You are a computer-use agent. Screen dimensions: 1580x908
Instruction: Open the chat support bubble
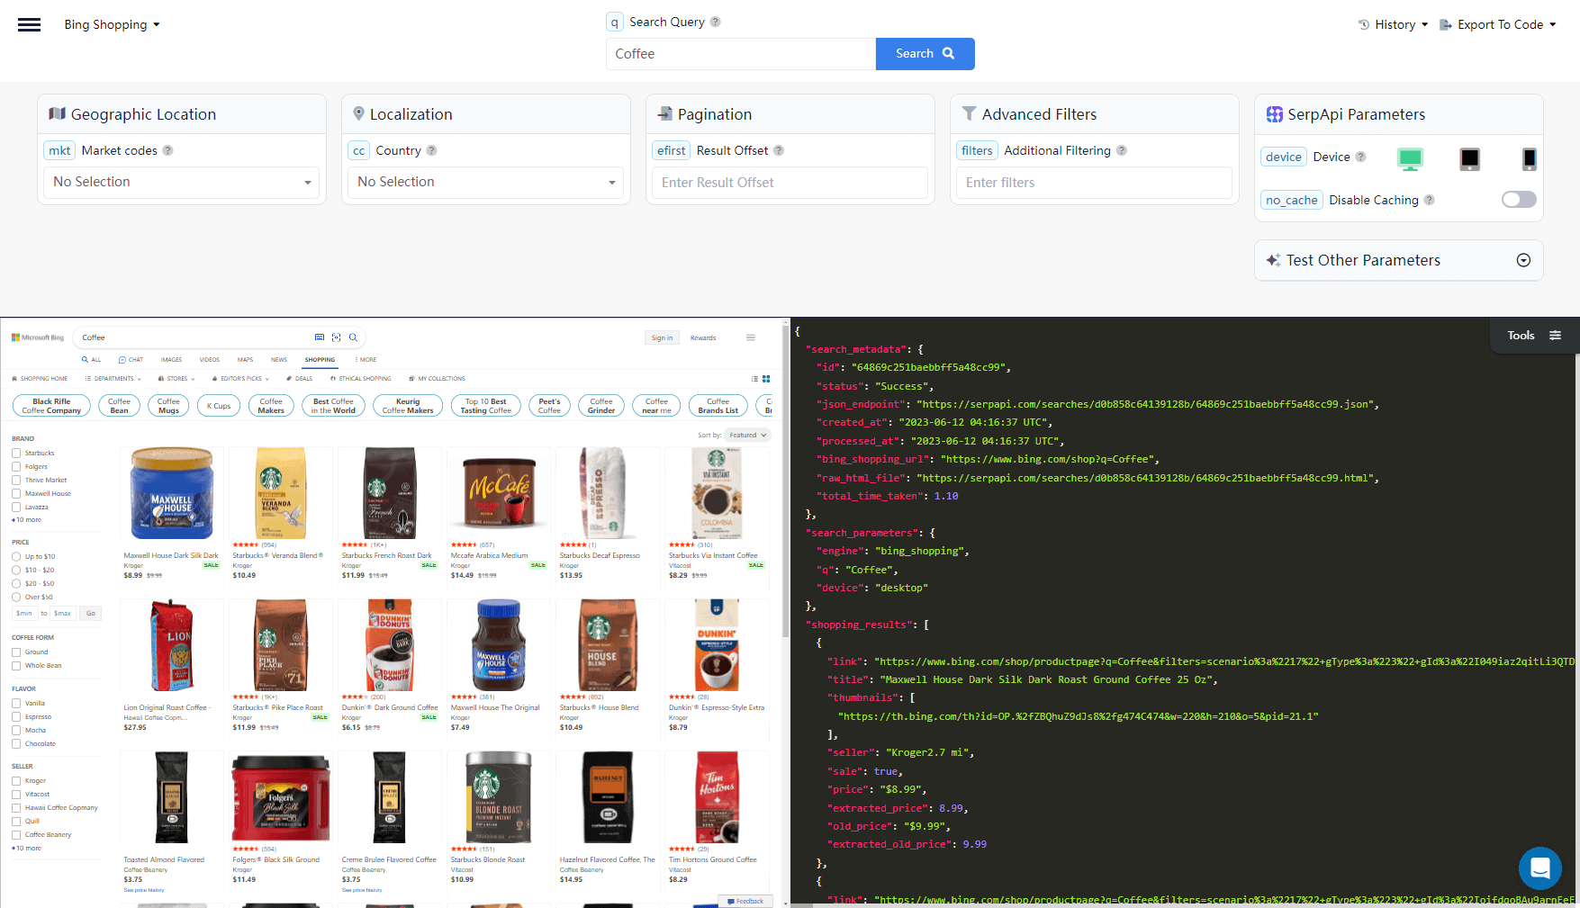pyautogui.click(x=1539, y=868)
